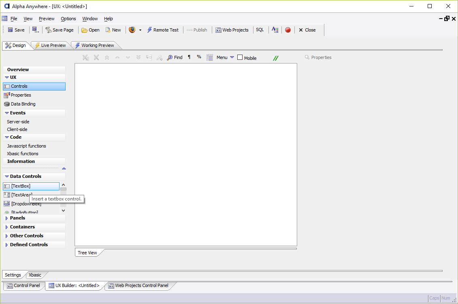458x304 pixels.
Task: Click Save Page in the toolbar
Action: [60, 30]
